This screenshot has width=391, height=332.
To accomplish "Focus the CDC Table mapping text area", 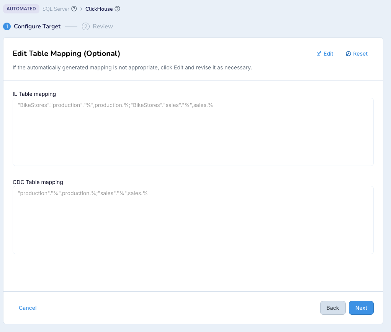I will (193, 220).
